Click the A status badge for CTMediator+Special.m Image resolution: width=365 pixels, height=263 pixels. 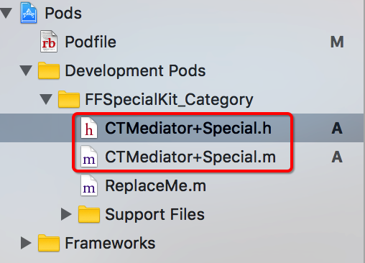[x=337, y=157]
